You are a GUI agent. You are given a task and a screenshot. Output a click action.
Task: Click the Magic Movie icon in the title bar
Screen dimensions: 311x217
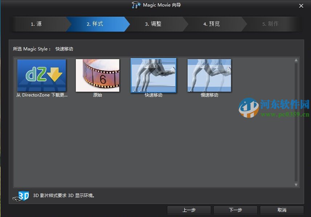click(136, 5)
